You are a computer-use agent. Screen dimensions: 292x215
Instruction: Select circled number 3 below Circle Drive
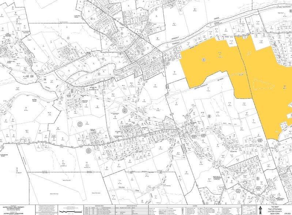tap(88, 150)
